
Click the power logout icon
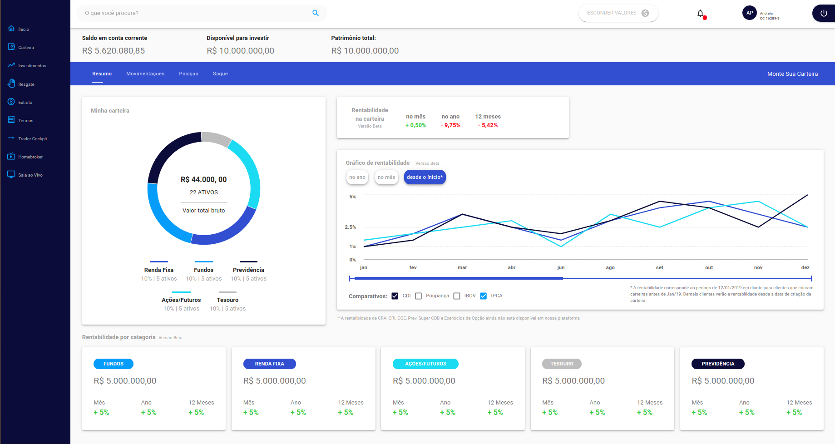point(823,13)
